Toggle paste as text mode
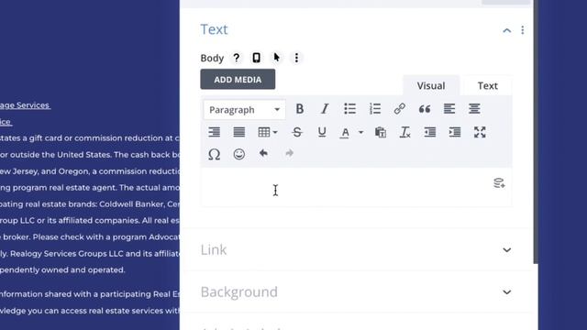587x330 pixels. pos(381,132)
